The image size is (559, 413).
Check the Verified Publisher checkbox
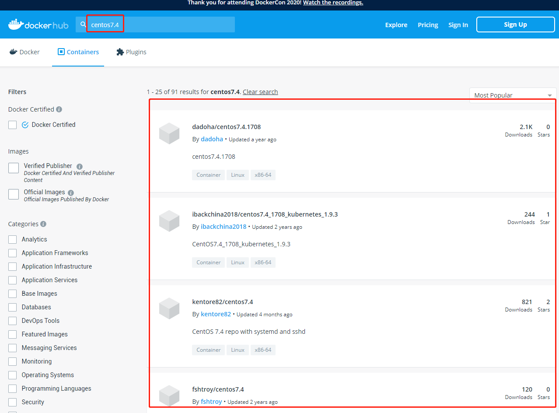14,168
